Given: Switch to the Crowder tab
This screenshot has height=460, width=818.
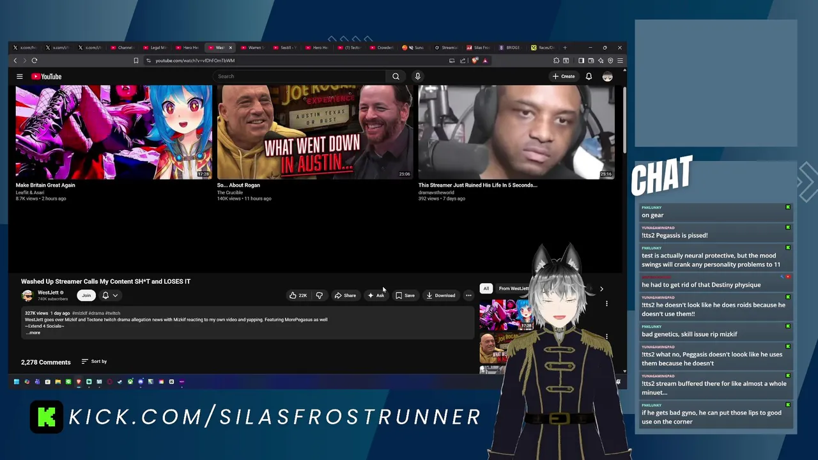Looking at the screenshot, I should click(382, 47).
